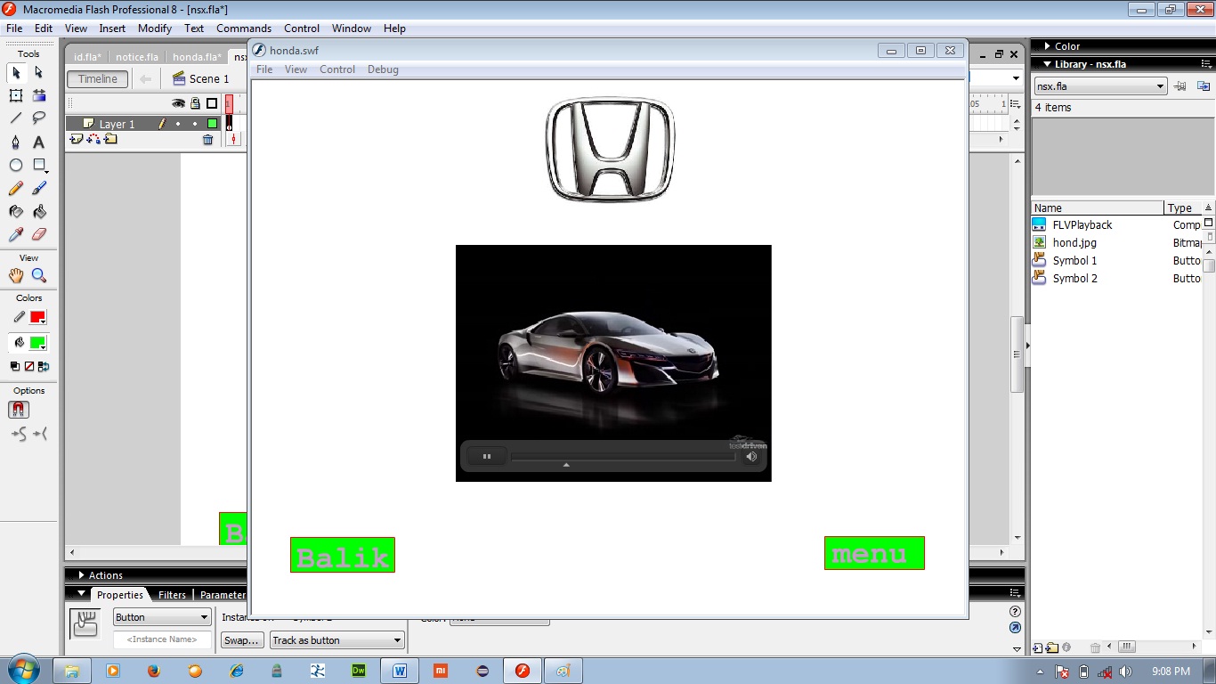Open the Fill color green swatch

(37, 343)
